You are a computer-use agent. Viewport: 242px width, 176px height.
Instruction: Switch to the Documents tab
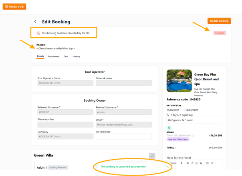coord(54,56)
